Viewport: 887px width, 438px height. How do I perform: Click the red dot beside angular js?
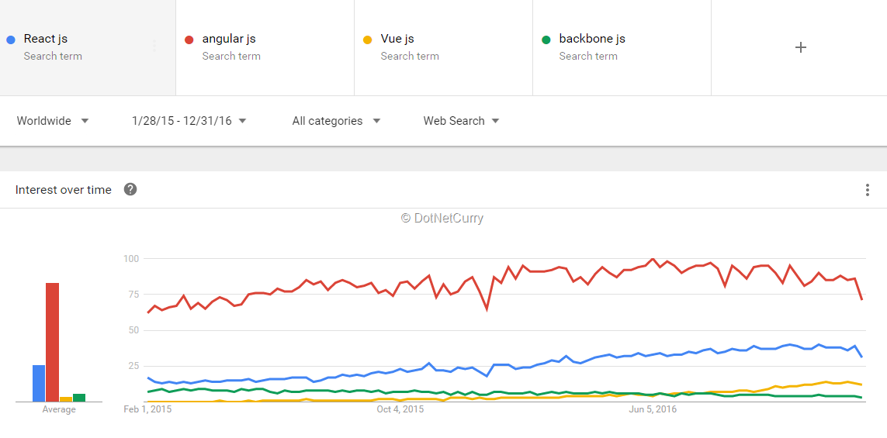[189, 40]
